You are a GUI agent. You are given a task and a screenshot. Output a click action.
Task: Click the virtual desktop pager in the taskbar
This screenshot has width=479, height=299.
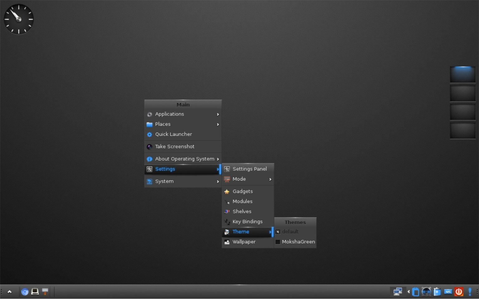398,292
